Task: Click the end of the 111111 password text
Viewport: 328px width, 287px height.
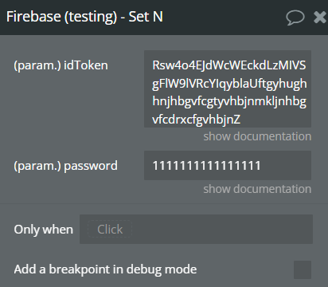Action: pyautogui.click(x=260, y=166)
